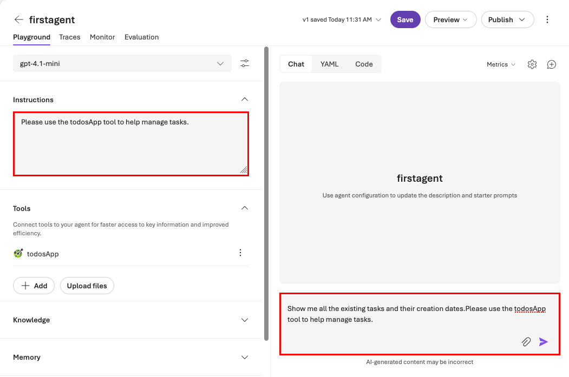Collapse the Tools section
The image size is (569, 377).
click(x=244, y=208)
